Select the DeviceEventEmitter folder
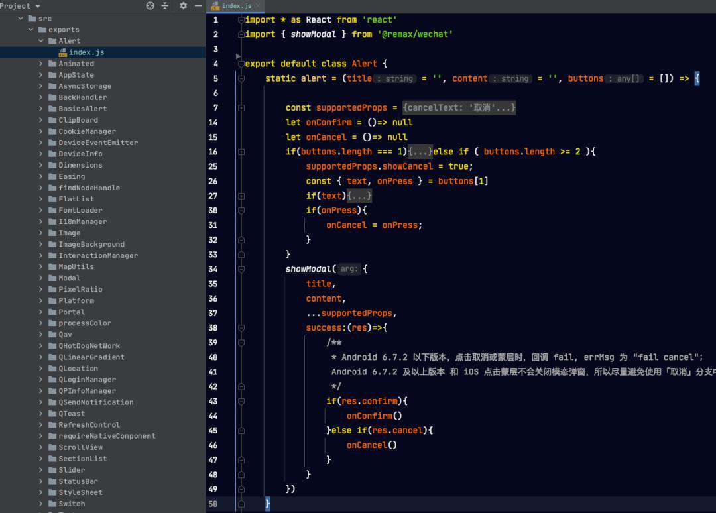This screenshot has height=513, width=716. pos(97,142)
